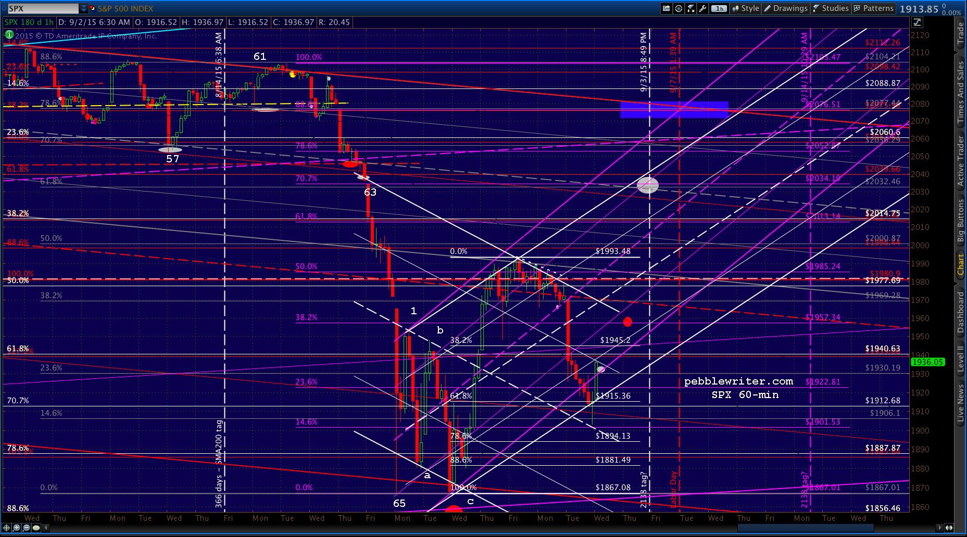Click the curve icon above price axis
Image resolution: width=967 pixels, height=537 pixels.
(917, 22)
